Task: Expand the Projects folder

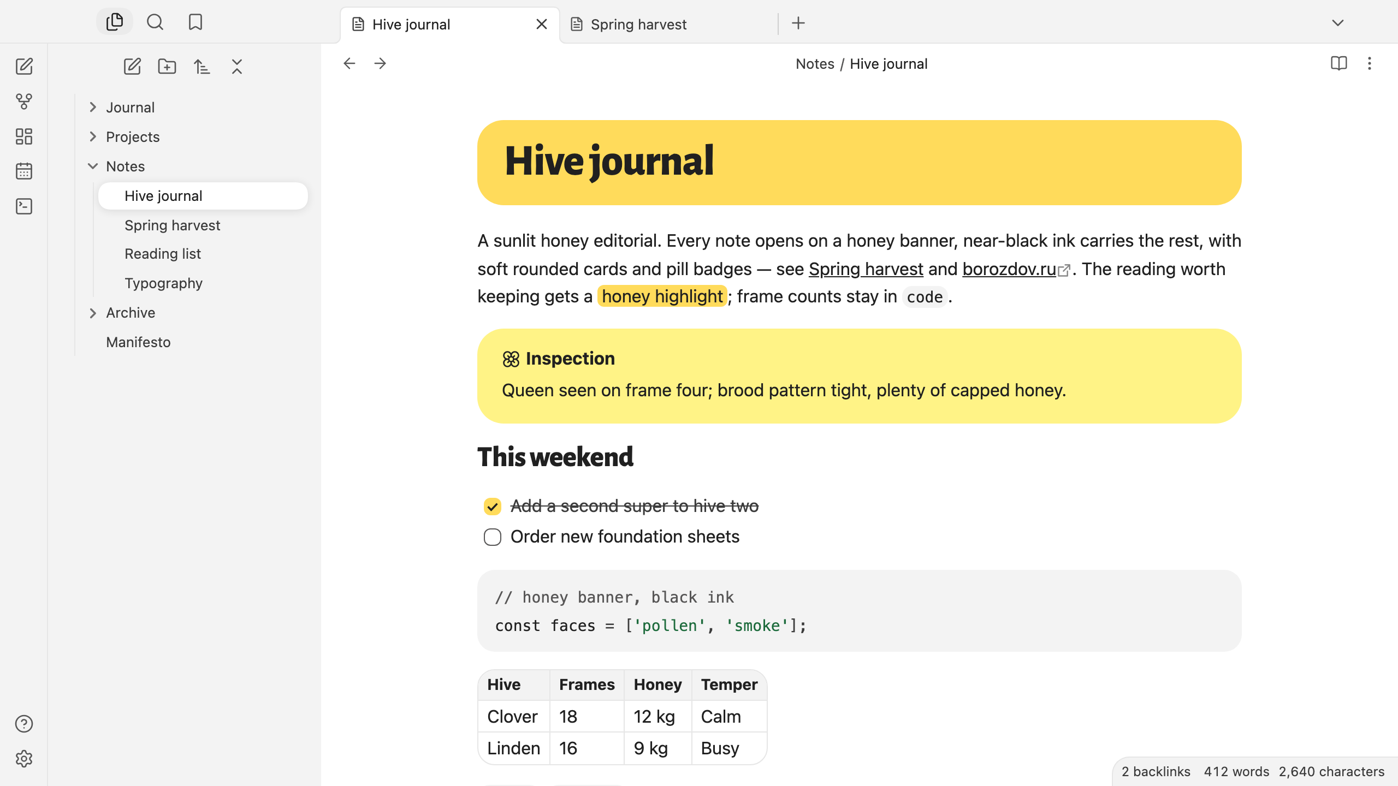Action: point(93,137)
